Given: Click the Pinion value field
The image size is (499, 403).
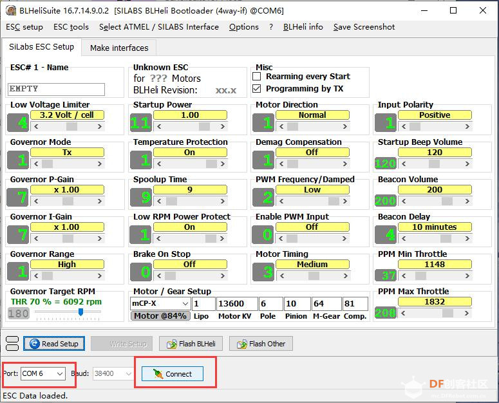Looking at the screenshot, I should (x=297, y=303).
